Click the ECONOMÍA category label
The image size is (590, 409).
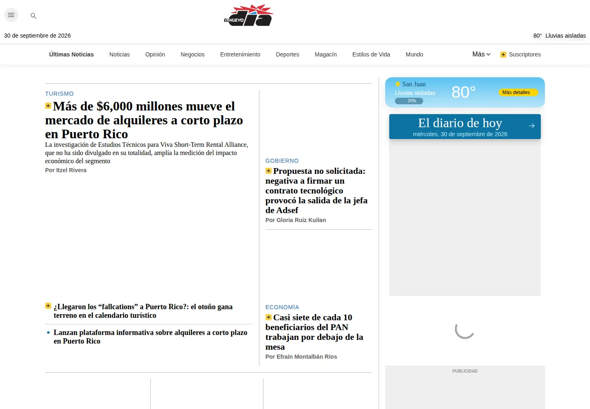(282, 307)
